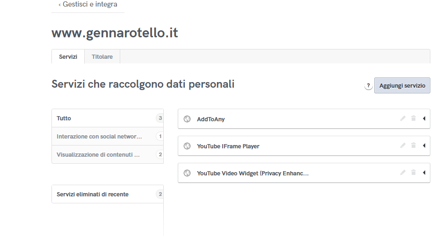Expand YouTube Video Widget details arrow
Screen dimensions: 443x236
point(424,173)
